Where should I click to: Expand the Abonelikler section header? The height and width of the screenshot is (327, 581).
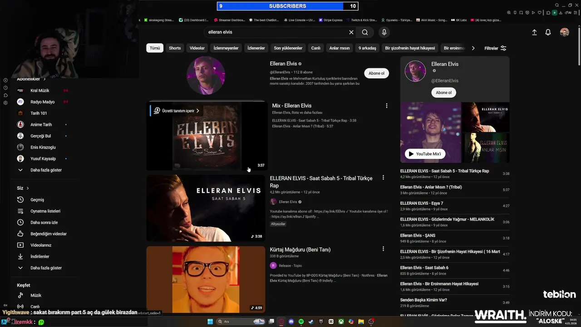(x=32, y=79)
